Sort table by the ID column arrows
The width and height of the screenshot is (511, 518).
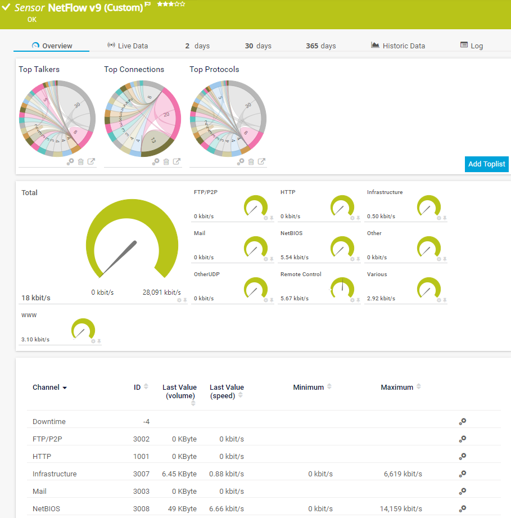(x=146, y=387)
